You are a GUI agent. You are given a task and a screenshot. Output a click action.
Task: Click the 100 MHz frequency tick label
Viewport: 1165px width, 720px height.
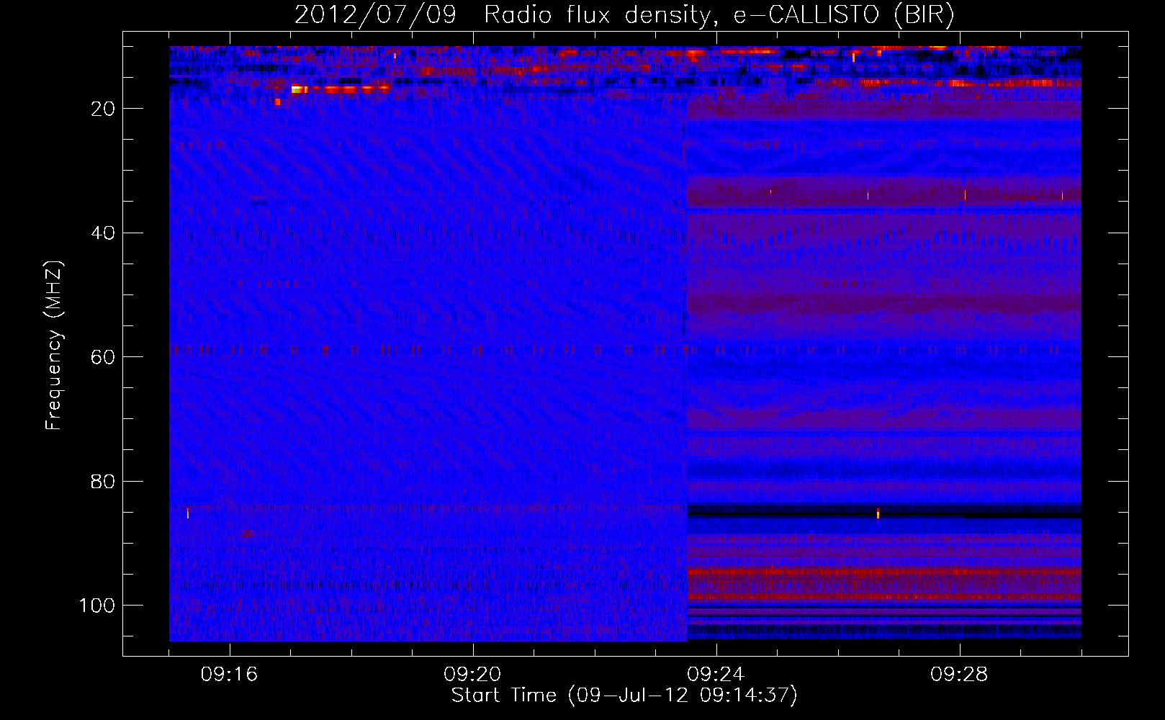(97, 606)
